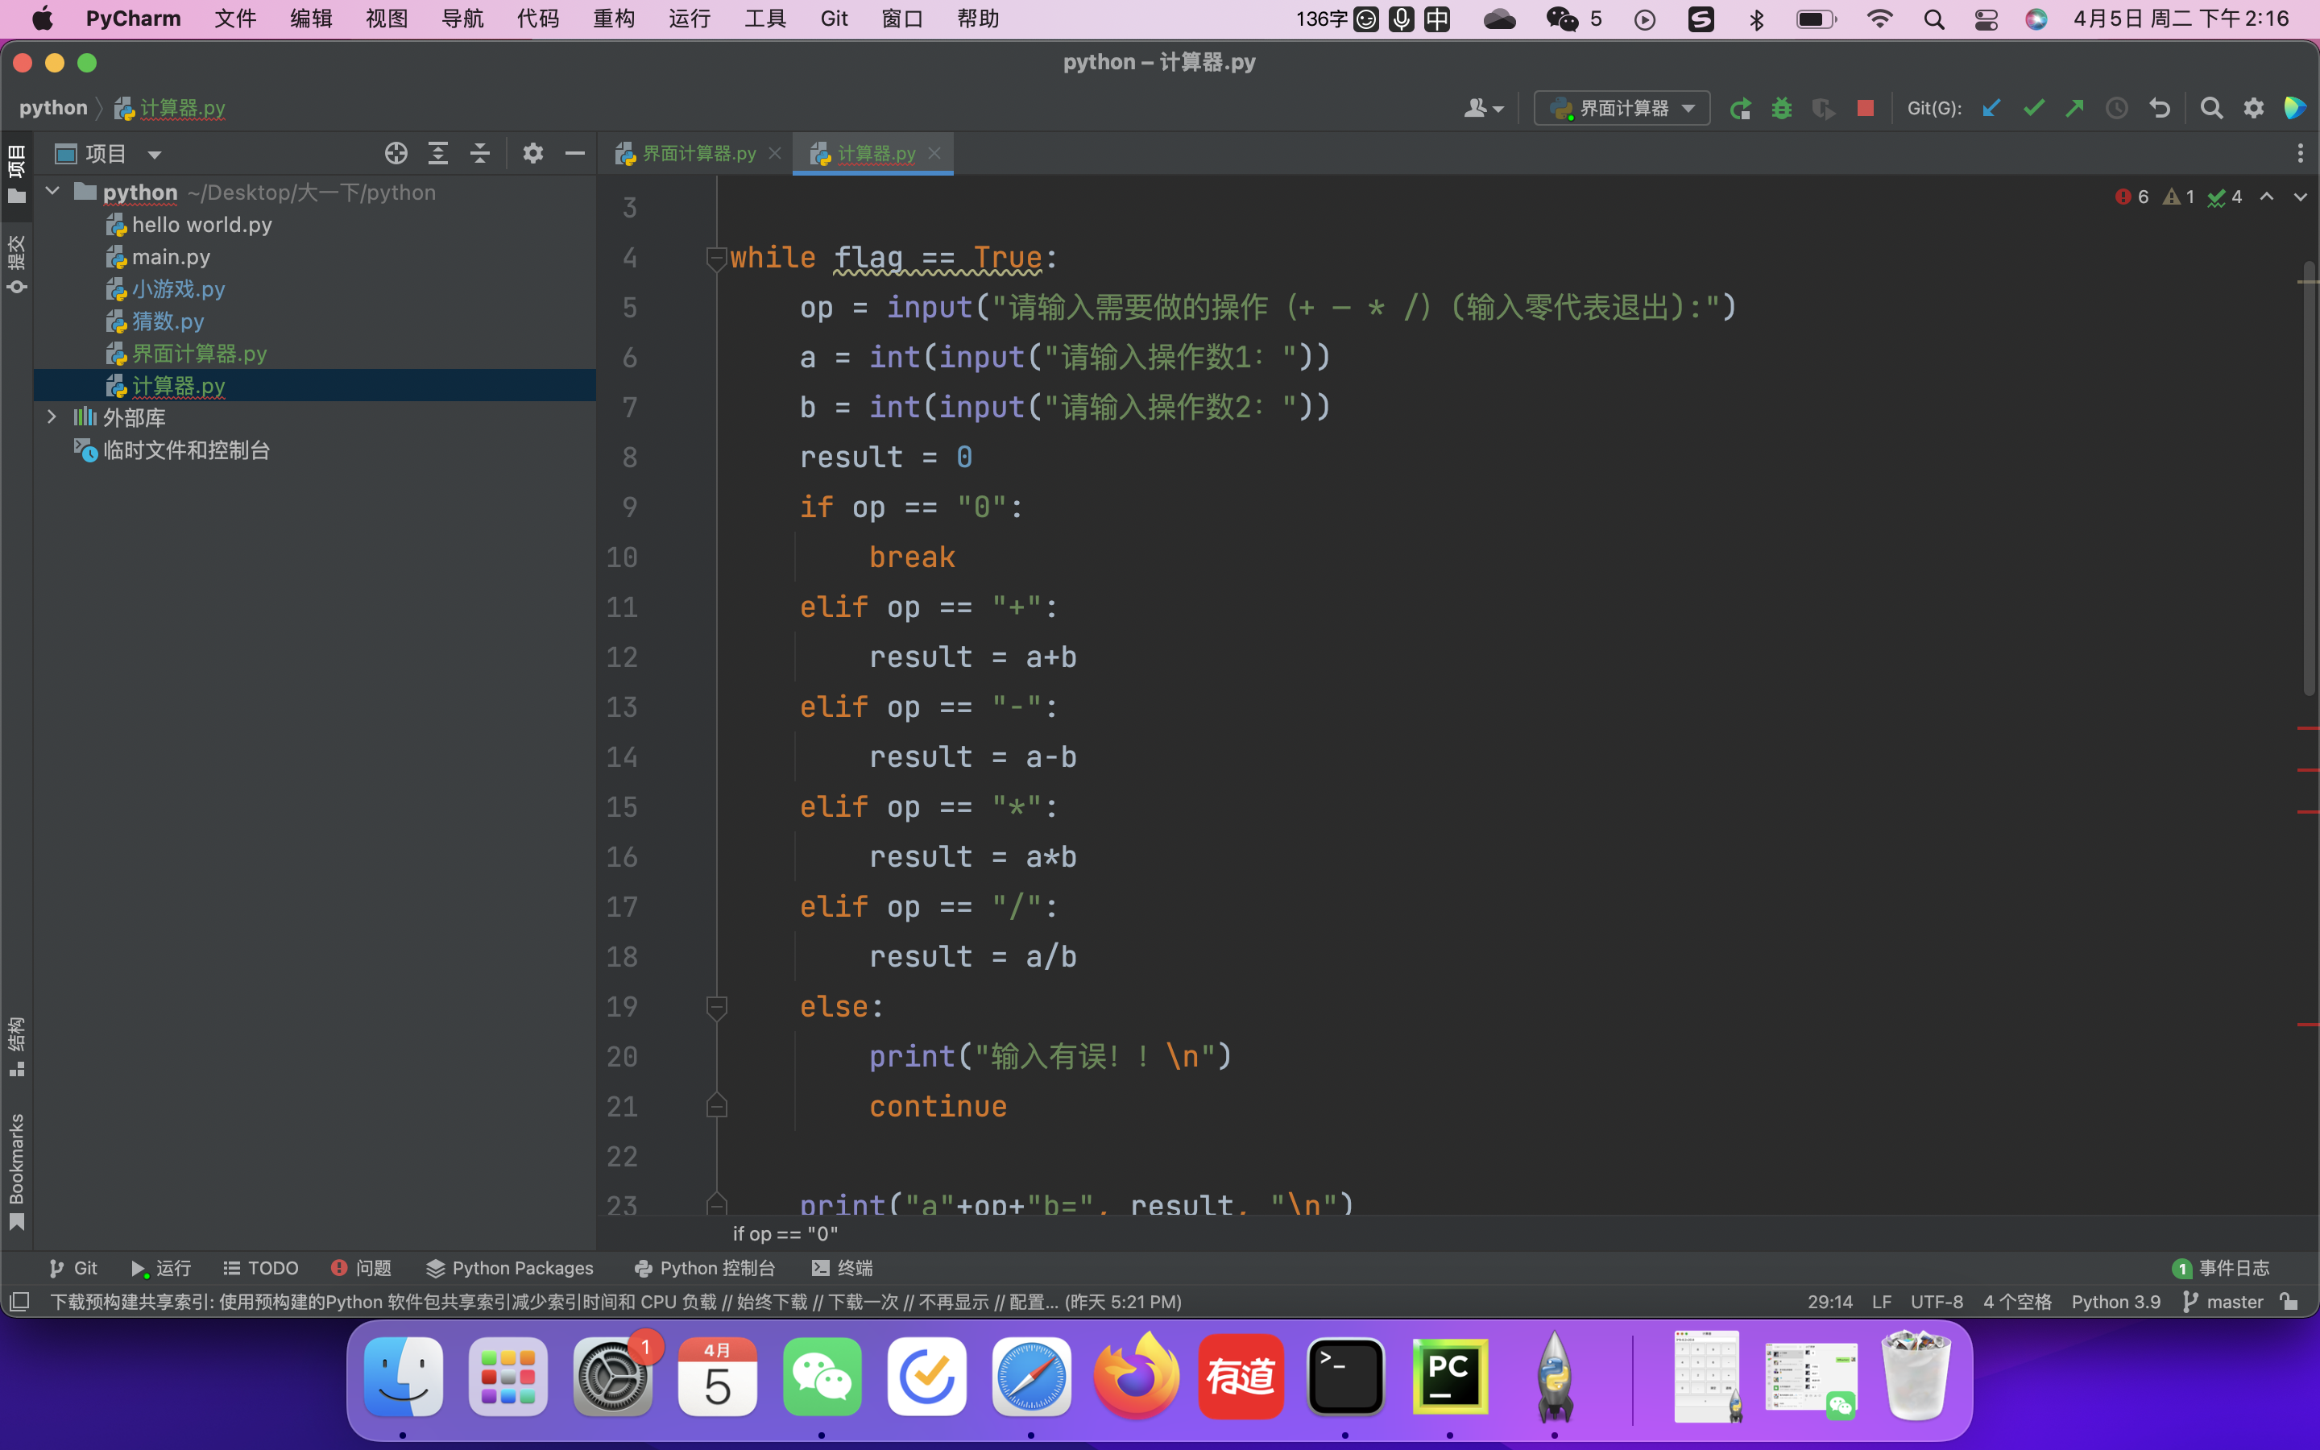Click the 事件日志 event log button
Image resolution: width=2320 pixels, height=1450 pixels.
(x=2221, y=1268)
